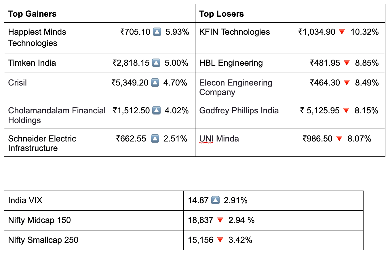
Task: Click the Nifty Smallcap 250 down triangle
Action: tap(220, 240)
